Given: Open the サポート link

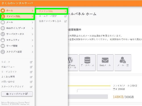Looking at the screenshot, I should click(6, 62).
